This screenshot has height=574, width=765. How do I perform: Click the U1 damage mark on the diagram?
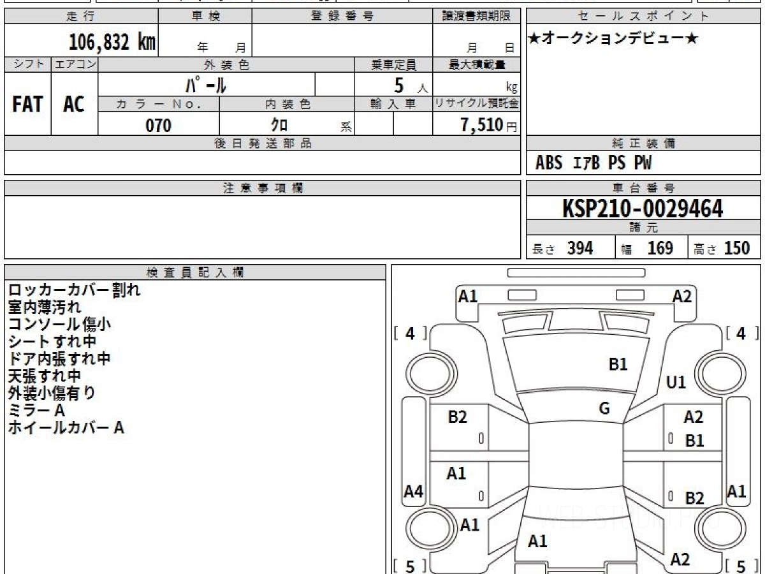coord(676,383)
